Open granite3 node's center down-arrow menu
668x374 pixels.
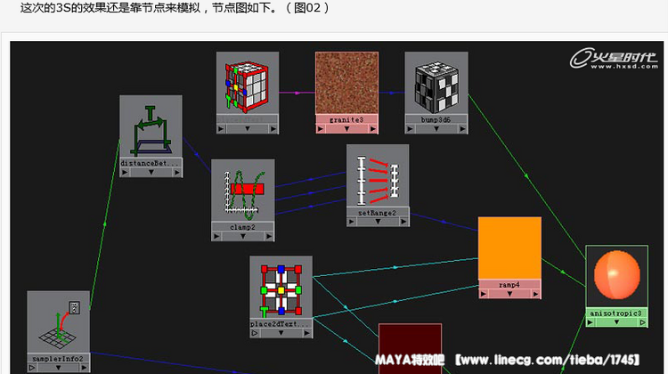pyautogui.click(x=346, y=128)
